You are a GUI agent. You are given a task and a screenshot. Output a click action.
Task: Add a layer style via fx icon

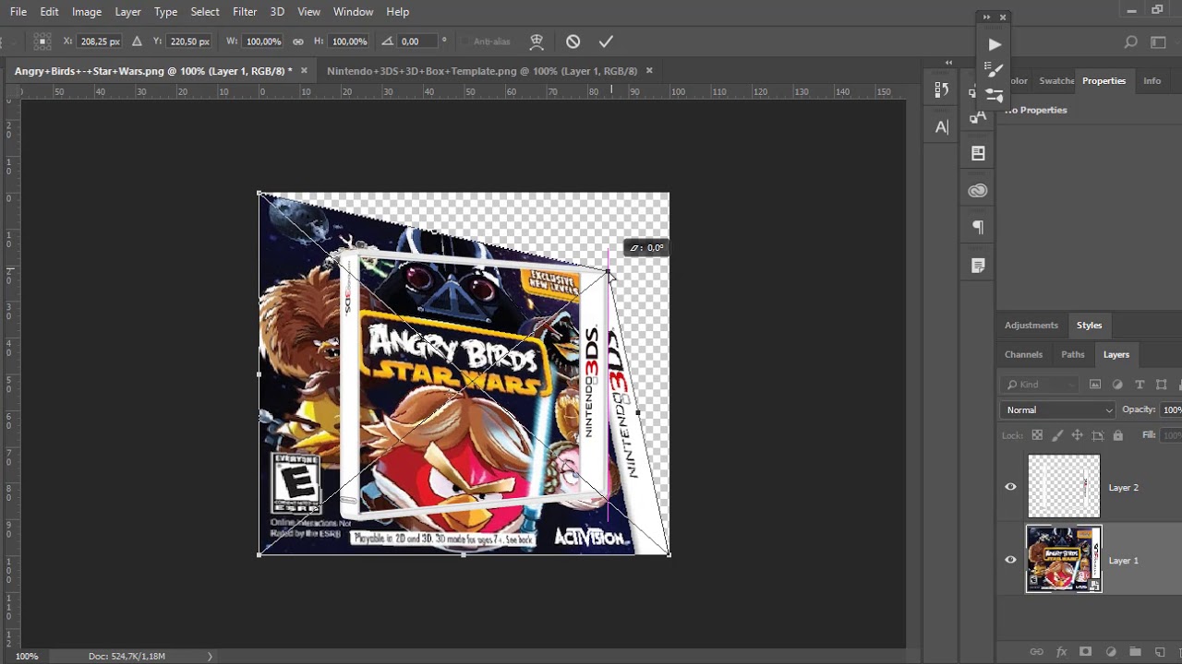point(1061,652)
